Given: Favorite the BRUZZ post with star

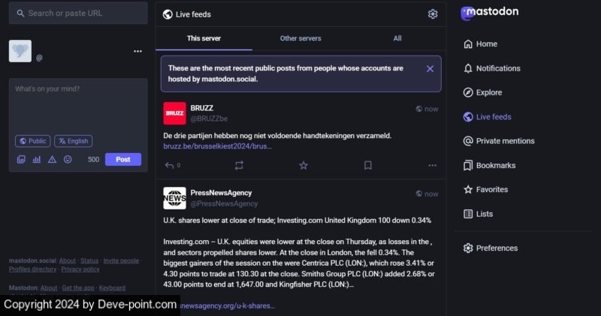Looking at the screenshot, I should point(304,165).
